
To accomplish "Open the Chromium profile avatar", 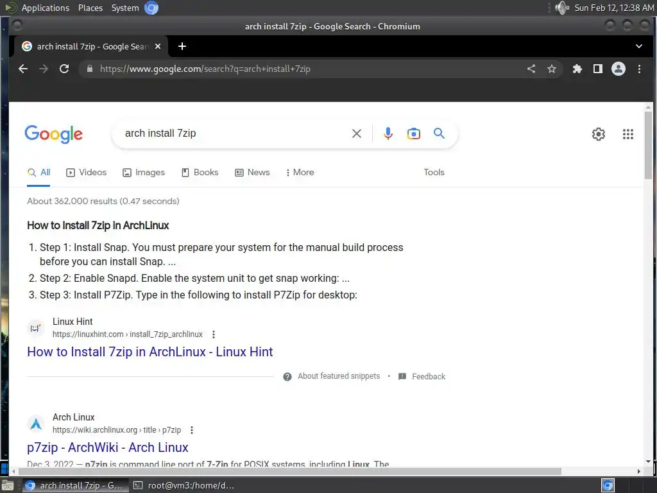I will tap(619, 69).
